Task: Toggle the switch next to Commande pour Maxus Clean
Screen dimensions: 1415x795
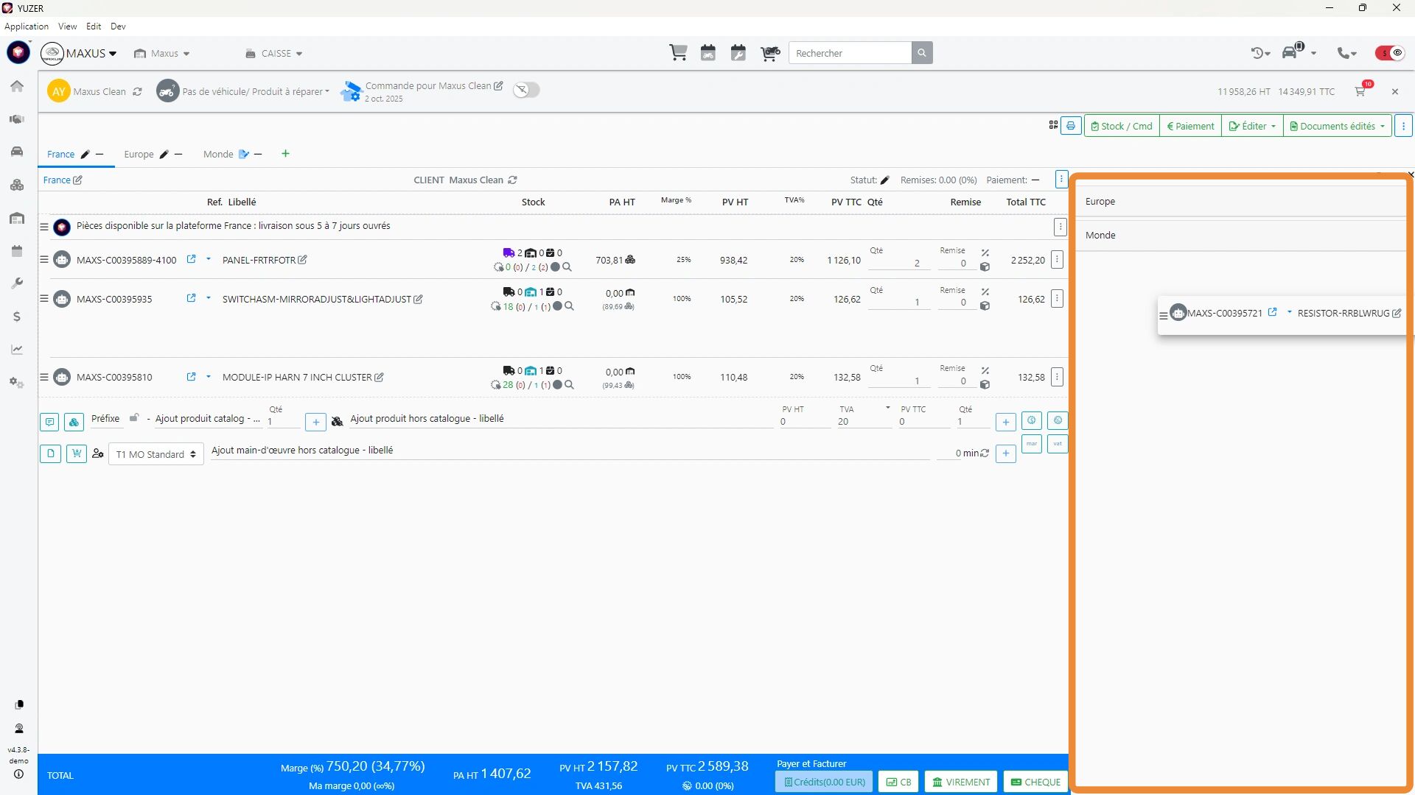Action: tap(526, 90)
